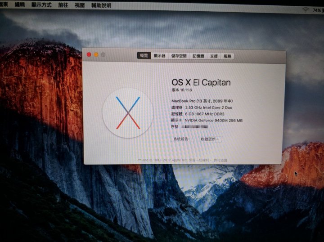Switch to the 支援 tab
Viewport: 324px width, 242px height.
tap(214, 56)
